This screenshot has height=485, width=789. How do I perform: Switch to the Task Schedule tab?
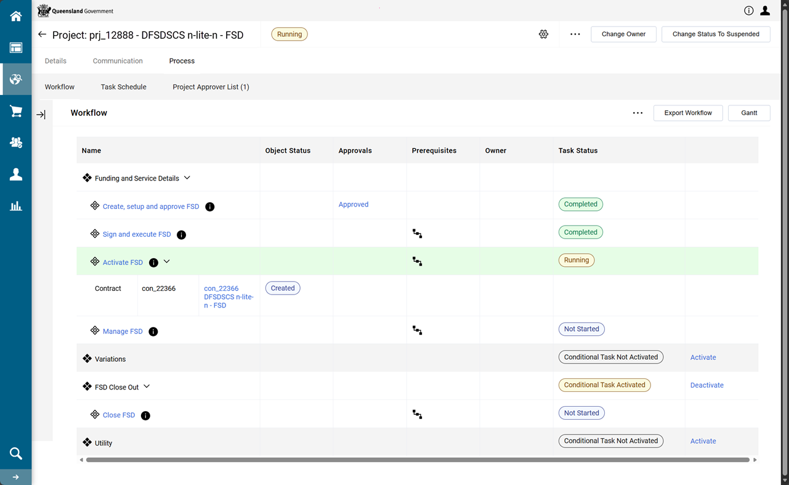tap(123, 87)
